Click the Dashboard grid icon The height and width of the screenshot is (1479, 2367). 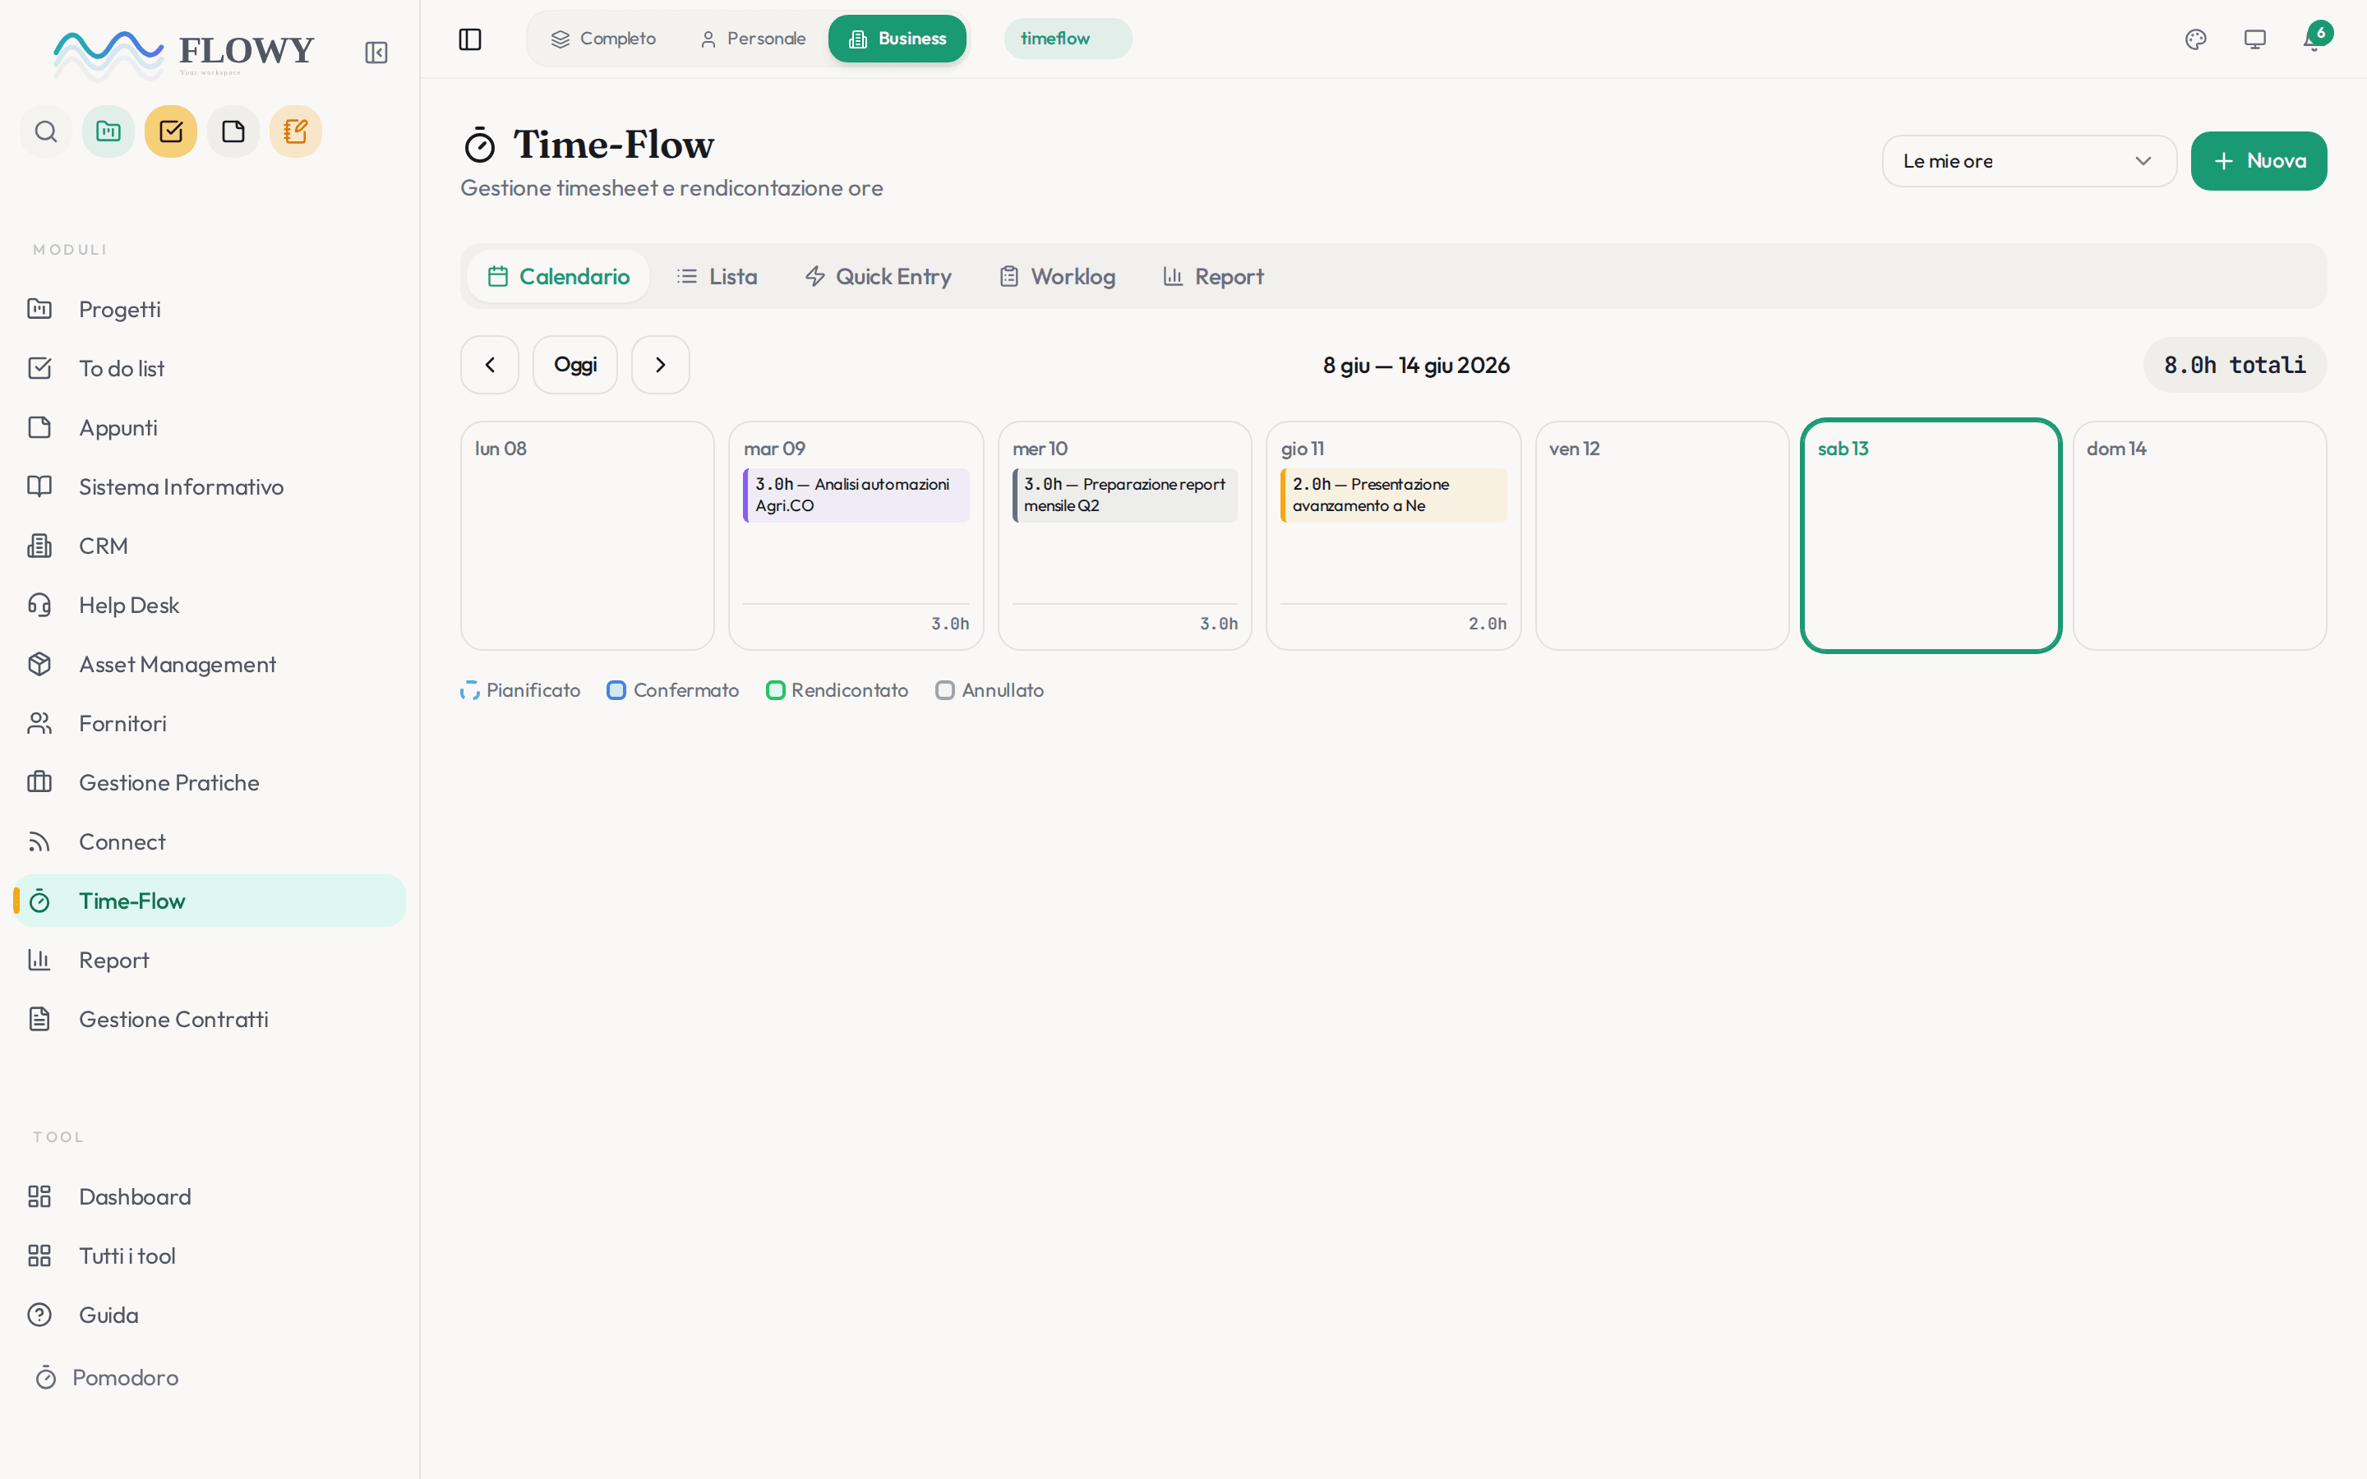coord(39,1197)
